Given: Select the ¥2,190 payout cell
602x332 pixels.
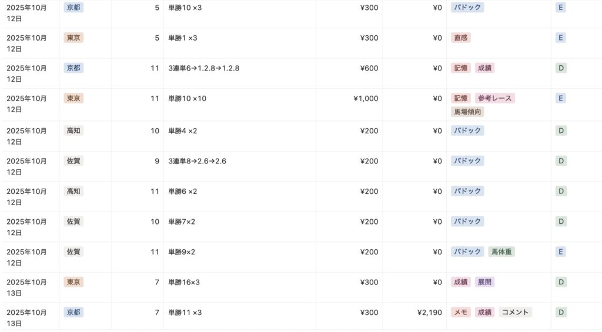Looking at the screenshot, I should (427, 313).
